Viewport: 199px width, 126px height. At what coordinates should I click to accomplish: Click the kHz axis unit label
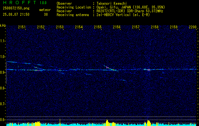point(3,26)
